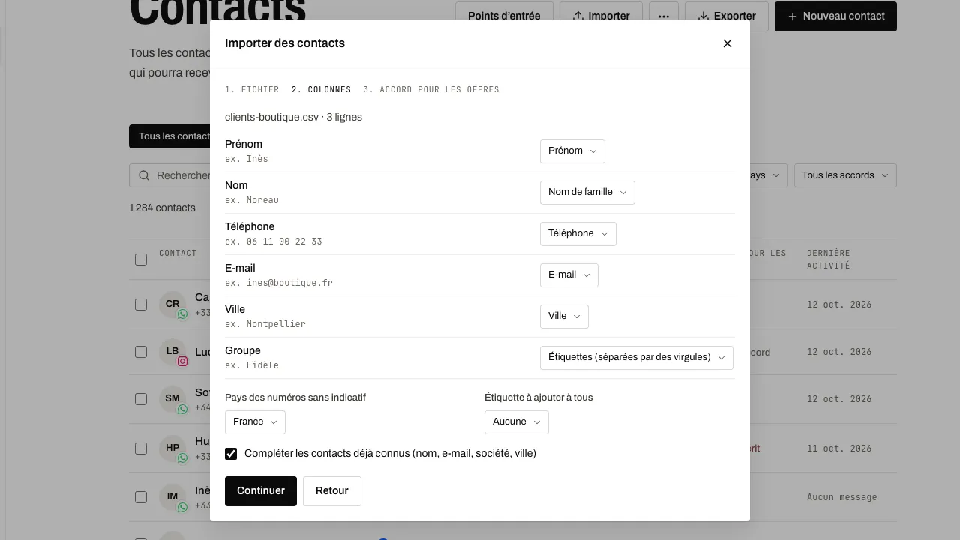Open the France country dropdown

coord(255,422)
